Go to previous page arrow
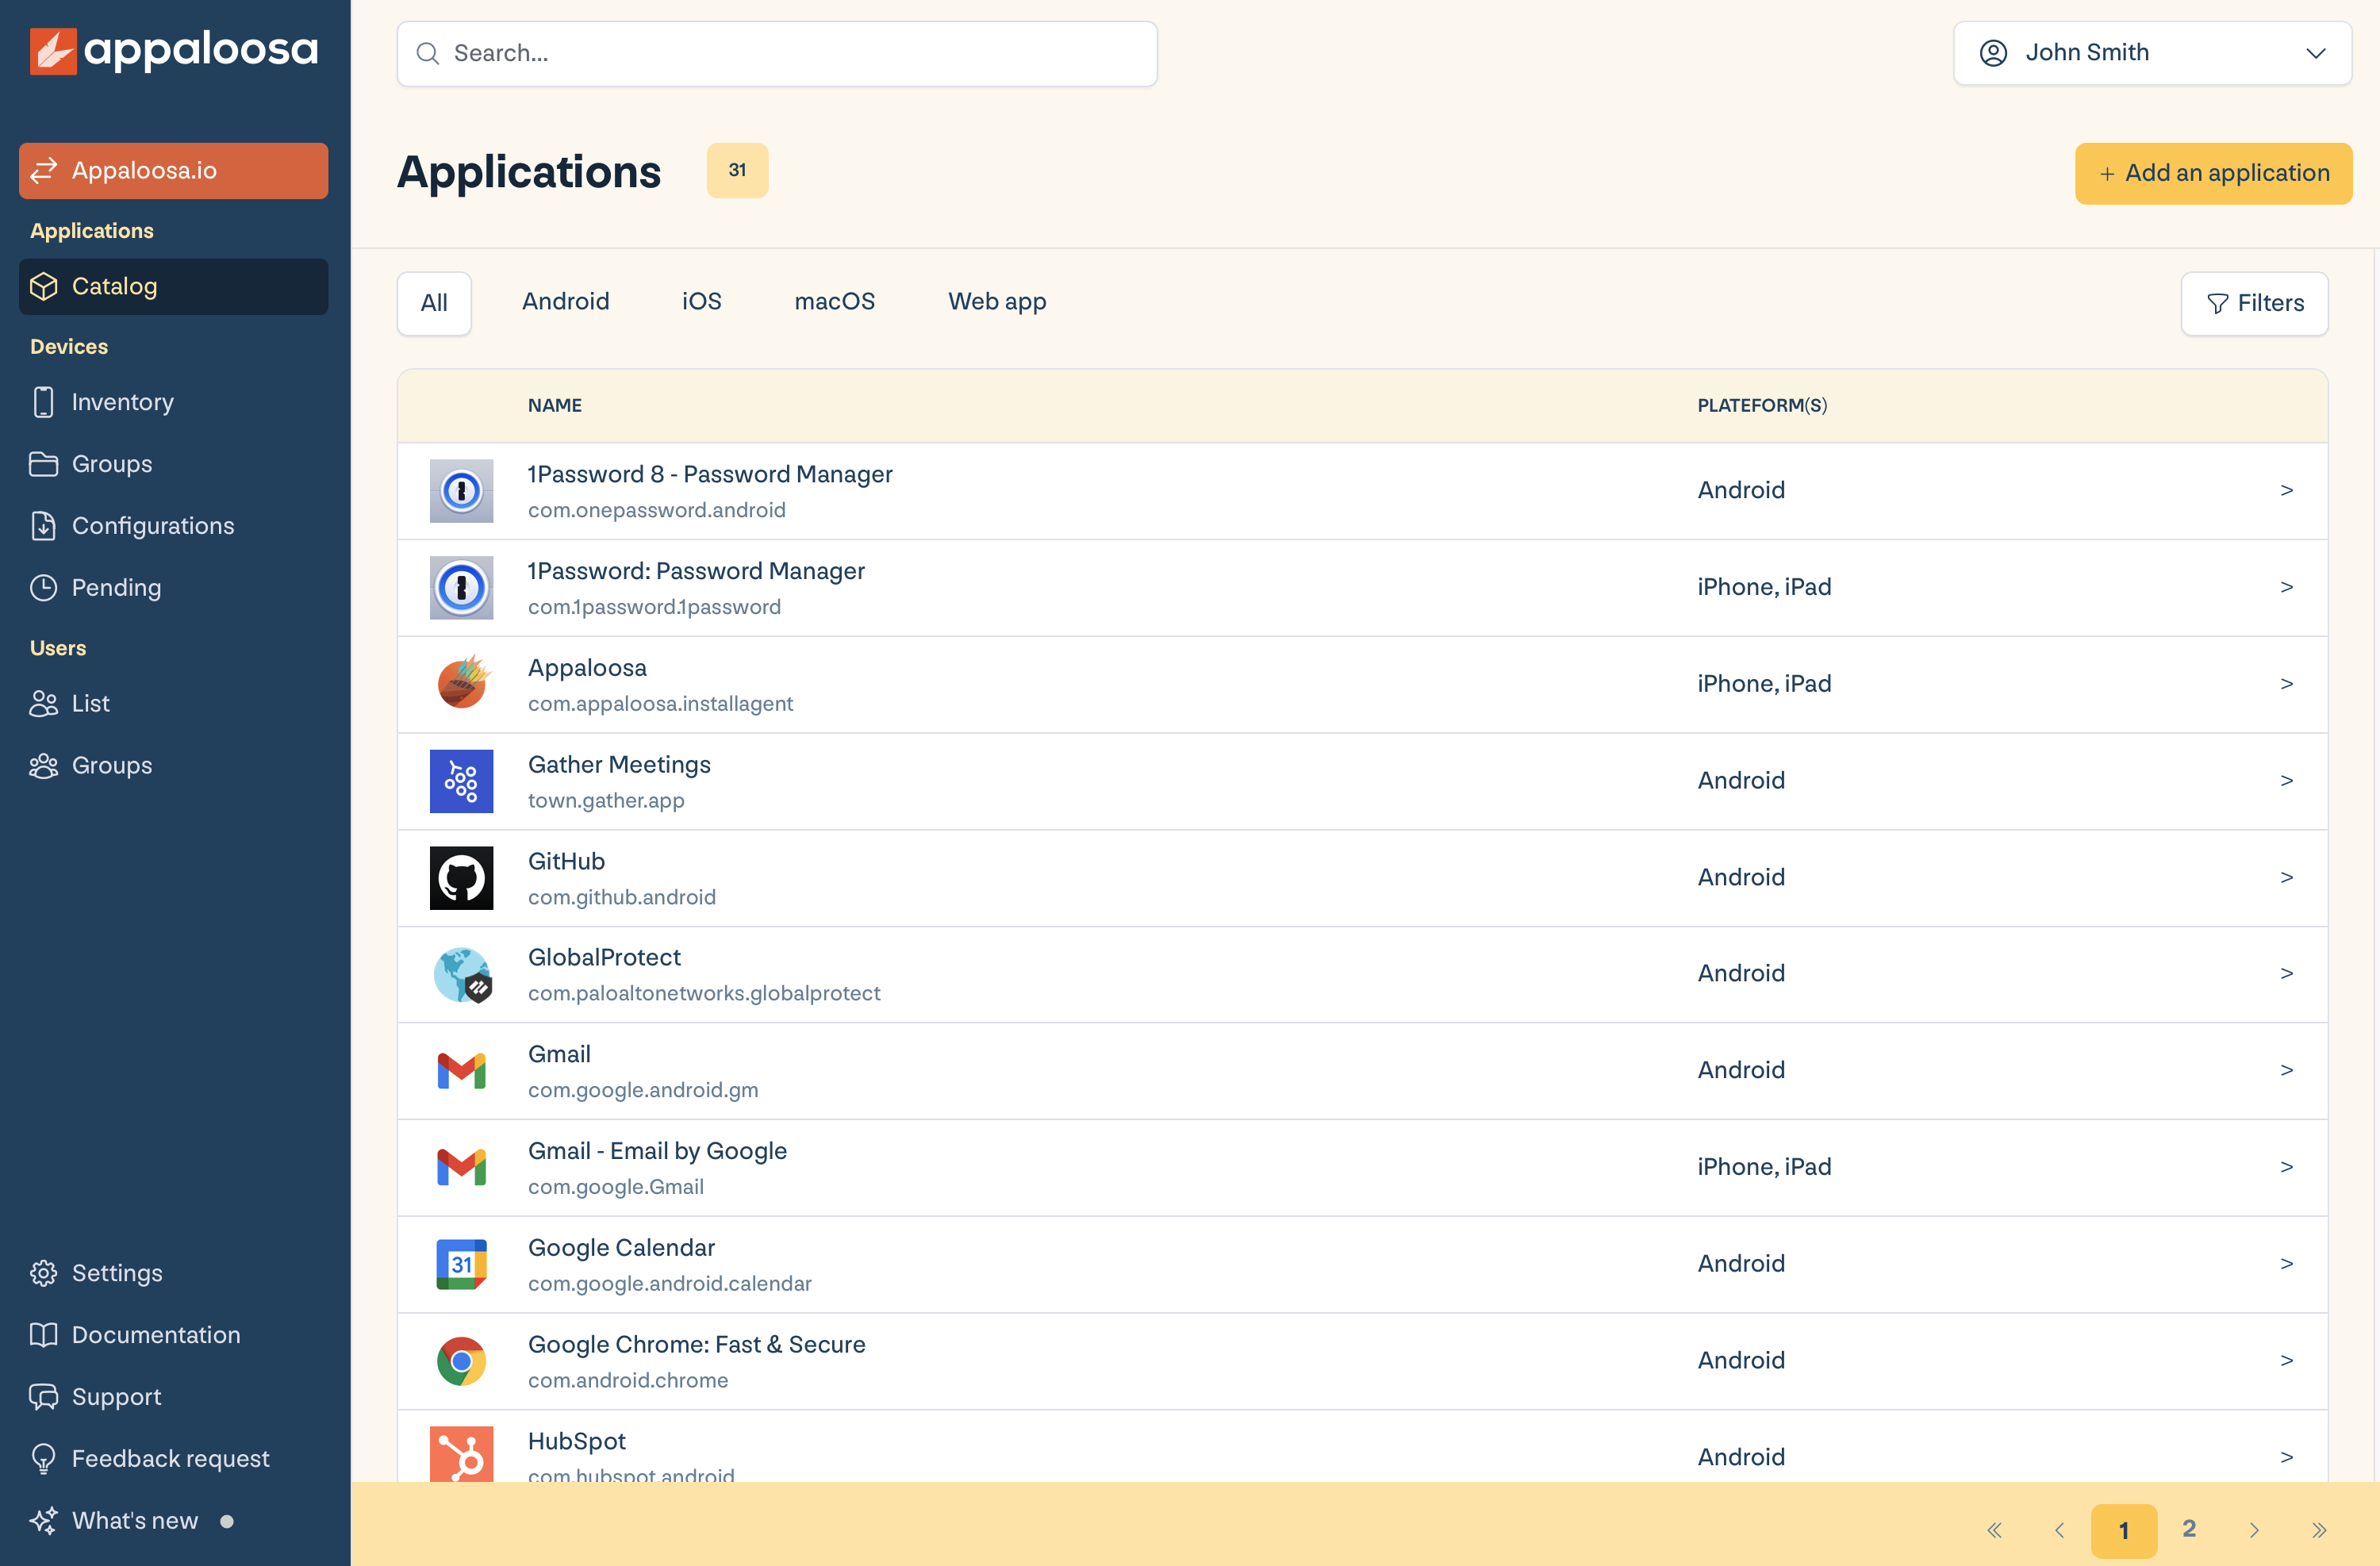The height and width of the screenshot is (1566, 2380). [2059, 1531]
